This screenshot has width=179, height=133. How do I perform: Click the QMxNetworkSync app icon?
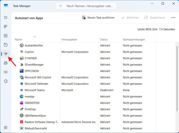21,115
